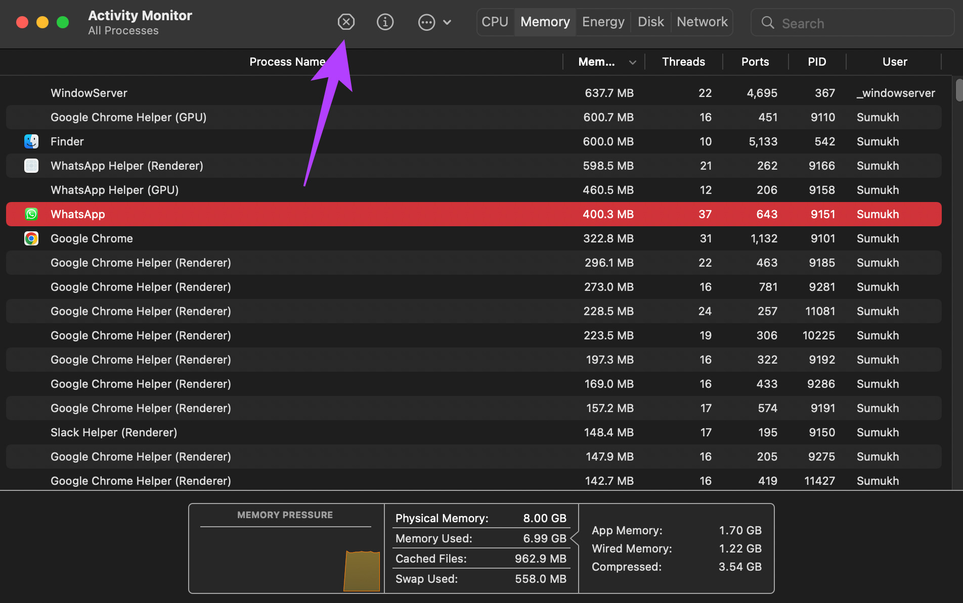This screenshot has width=963, height=603.
Task: Click the Finder app icon
Action: [31, 141]
